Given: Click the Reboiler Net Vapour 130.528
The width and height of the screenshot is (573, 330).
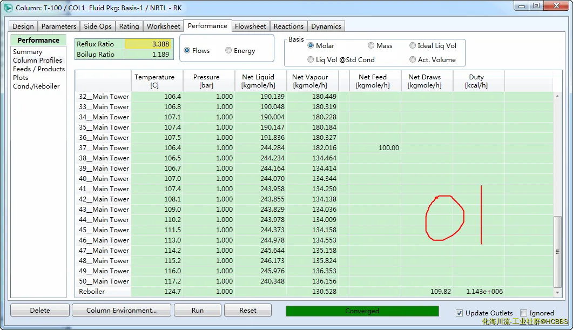Looking at the screenshot, I should click(x=324, y=291).
